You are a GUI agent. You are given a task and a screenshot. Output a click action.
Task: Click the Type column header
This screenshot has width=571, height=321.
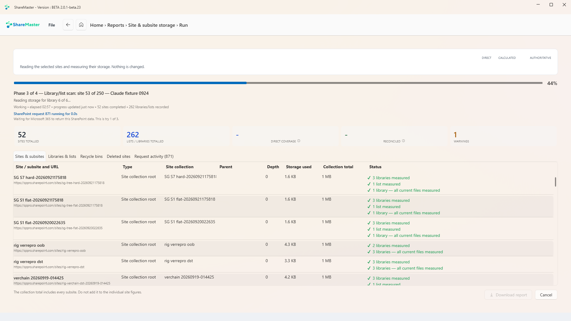[127, 167]
